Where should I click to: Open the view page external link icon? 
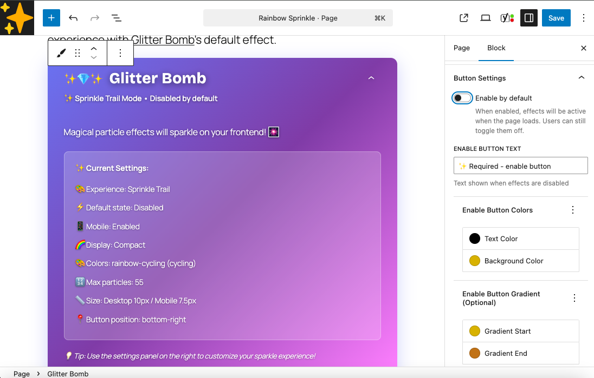464,18
